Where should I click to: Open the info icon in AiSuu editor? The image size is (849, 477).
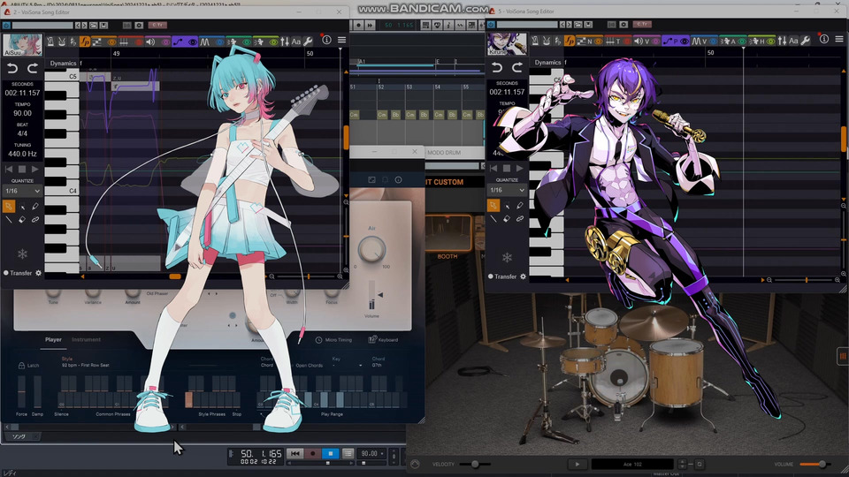326,40
